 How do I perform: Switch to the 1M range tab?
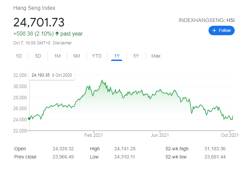(57, 56)
